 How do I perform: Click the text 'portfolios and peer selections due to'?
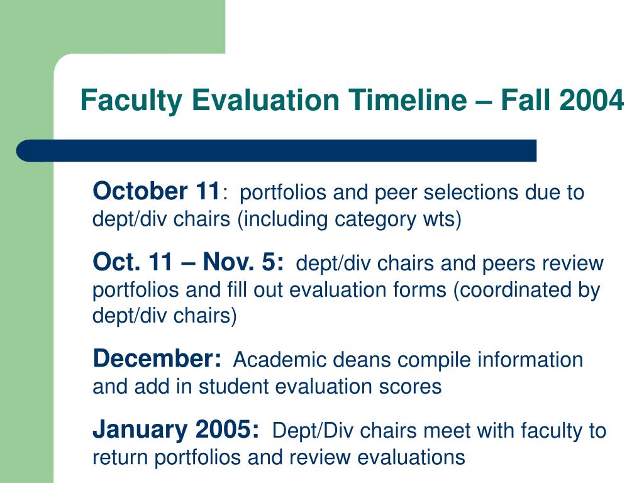(x=412, y=192)
